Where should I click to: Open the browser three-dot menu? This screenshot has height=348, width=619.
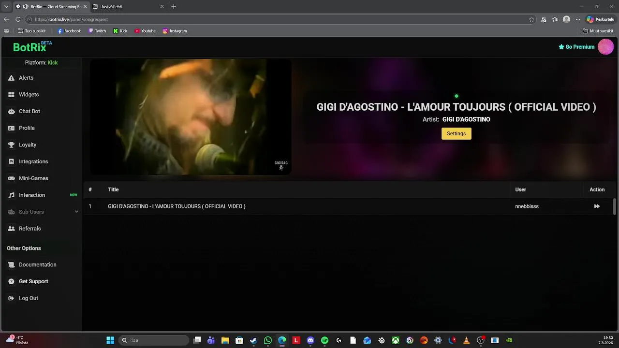[x=577, y=19]
